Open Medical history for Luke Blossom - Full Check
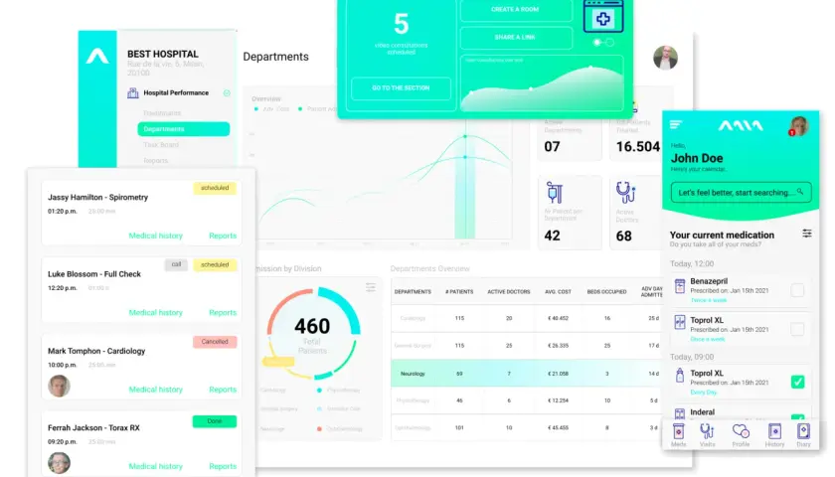 (155, 312)
